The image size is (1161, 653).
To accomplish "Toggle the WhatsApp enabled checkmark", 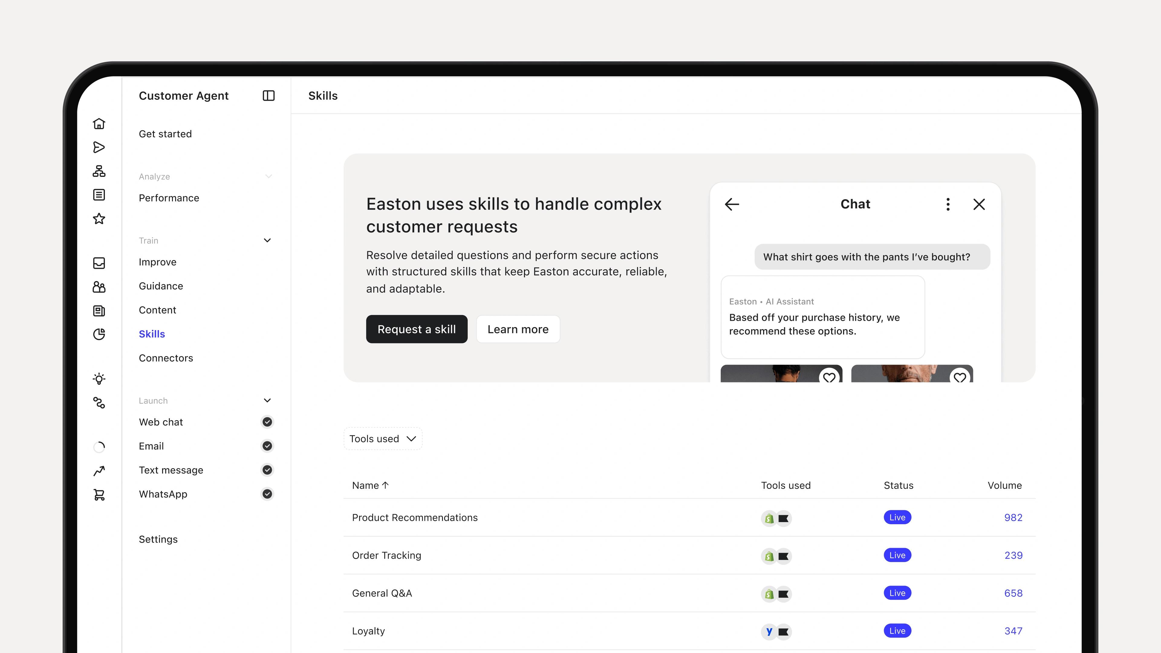I will (267, 494).
